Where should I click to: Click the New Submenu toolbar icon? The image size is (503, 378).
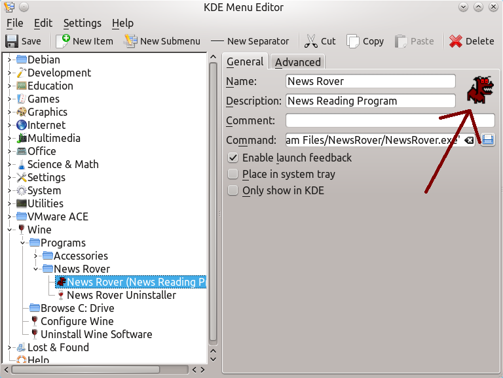coord(131,41)
